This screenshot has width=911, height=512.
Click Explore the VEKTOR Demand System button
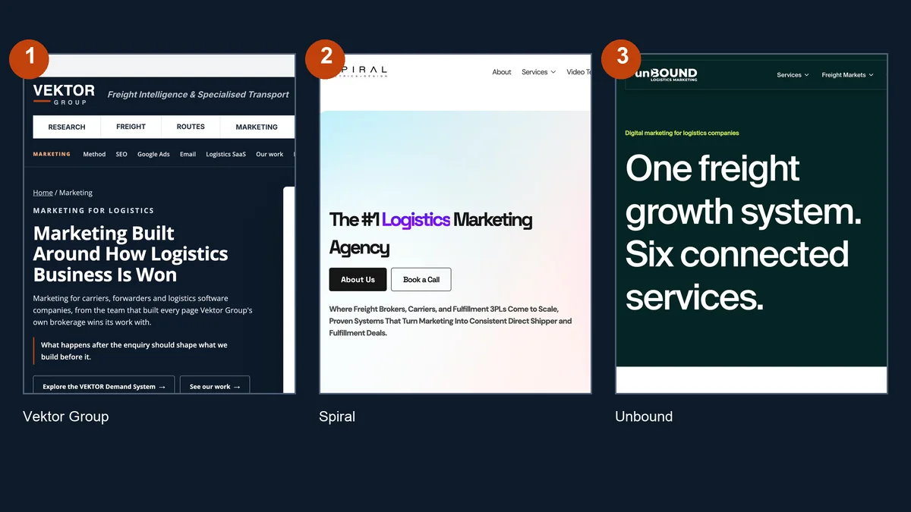point(104,386)
